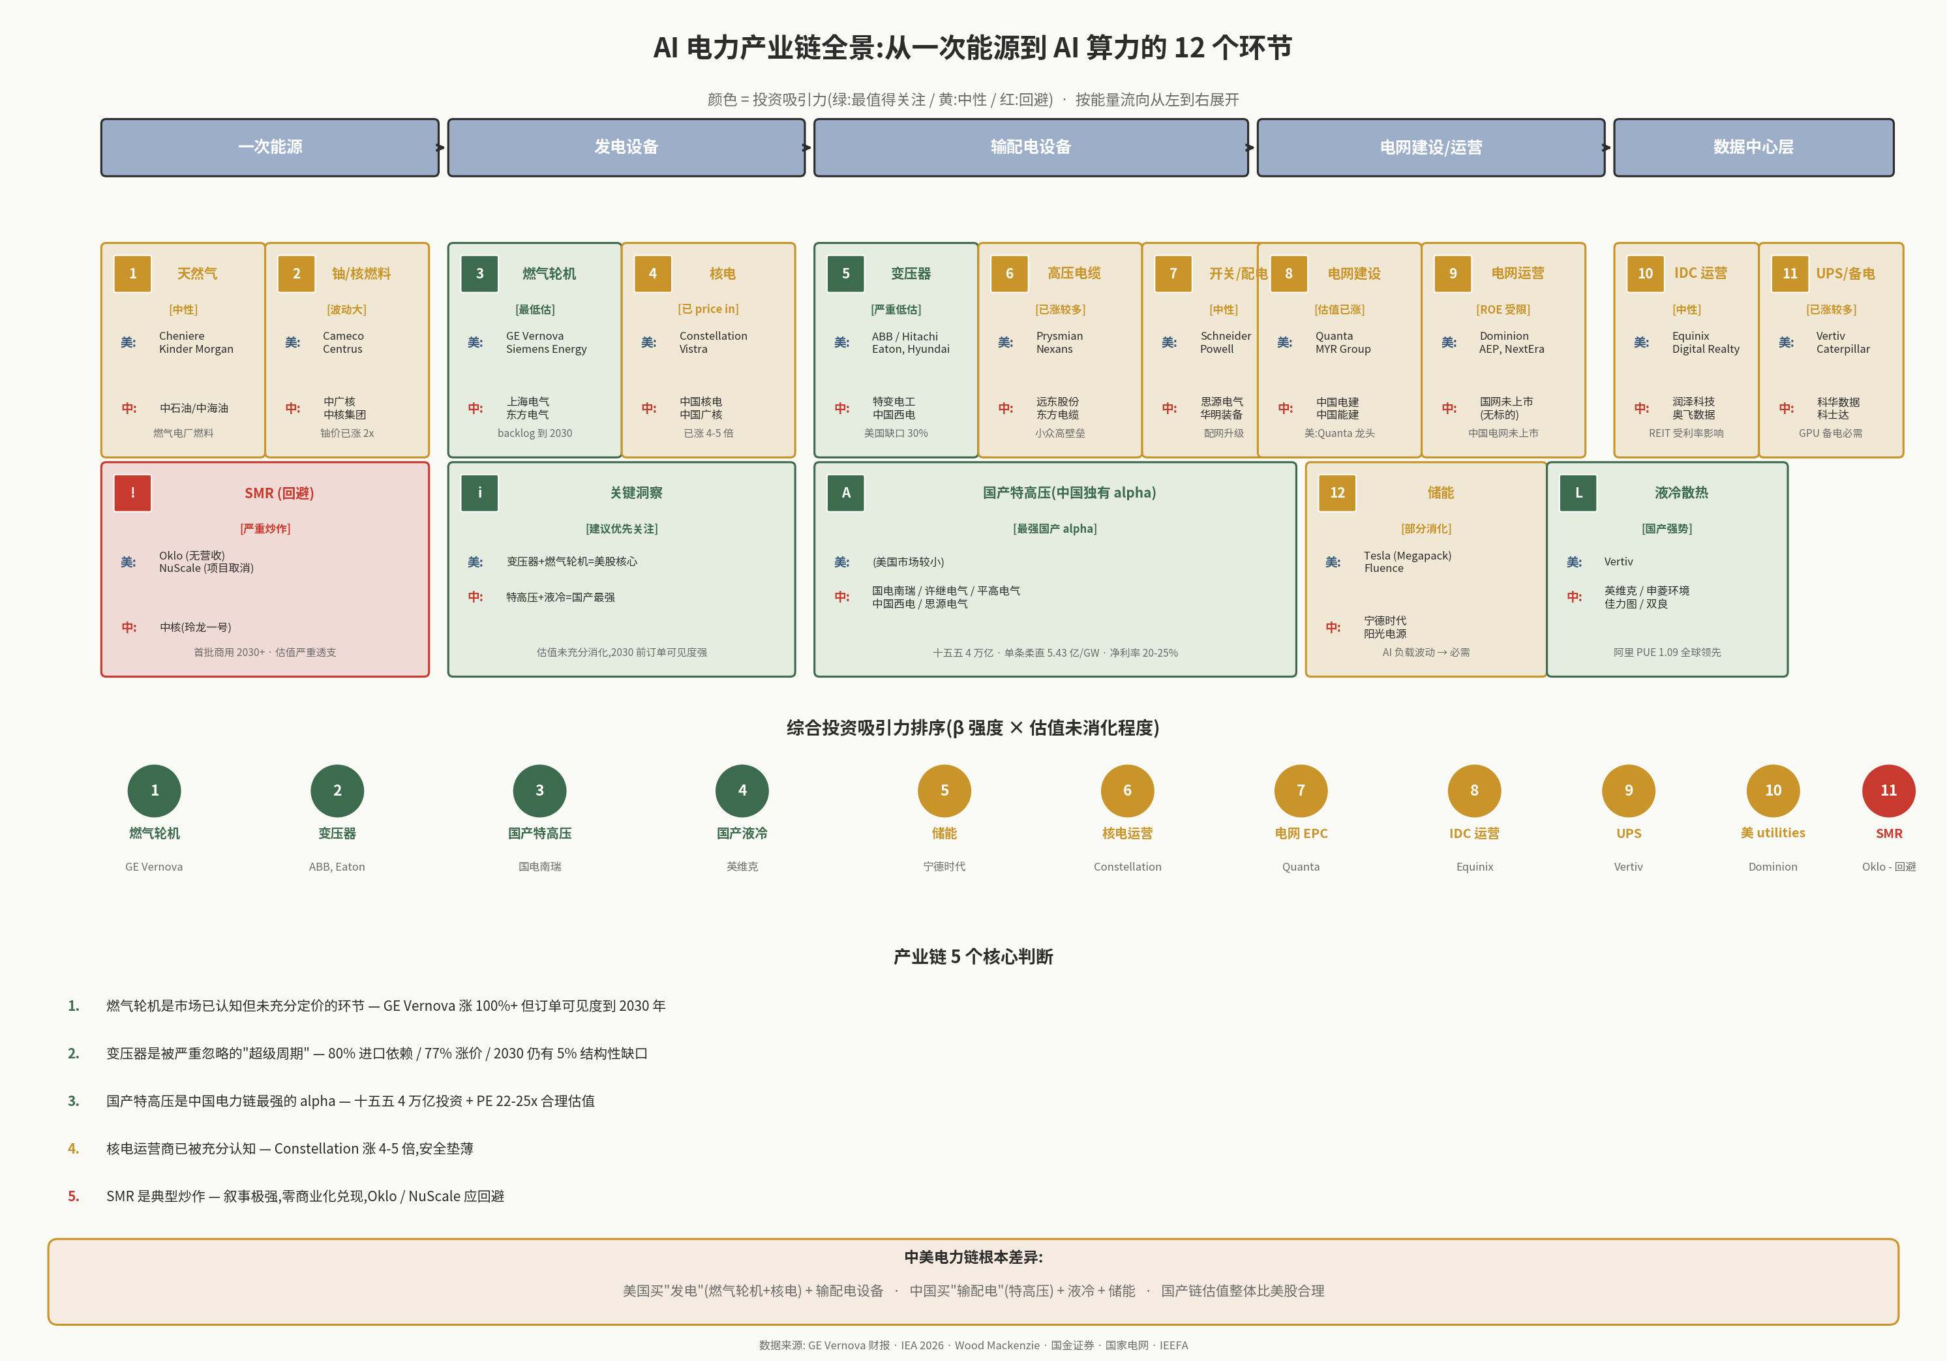Click the green number 3 badge beside 燃气轮机
The width and height of the screenshot is (1947, 1361).
(480, 273)
